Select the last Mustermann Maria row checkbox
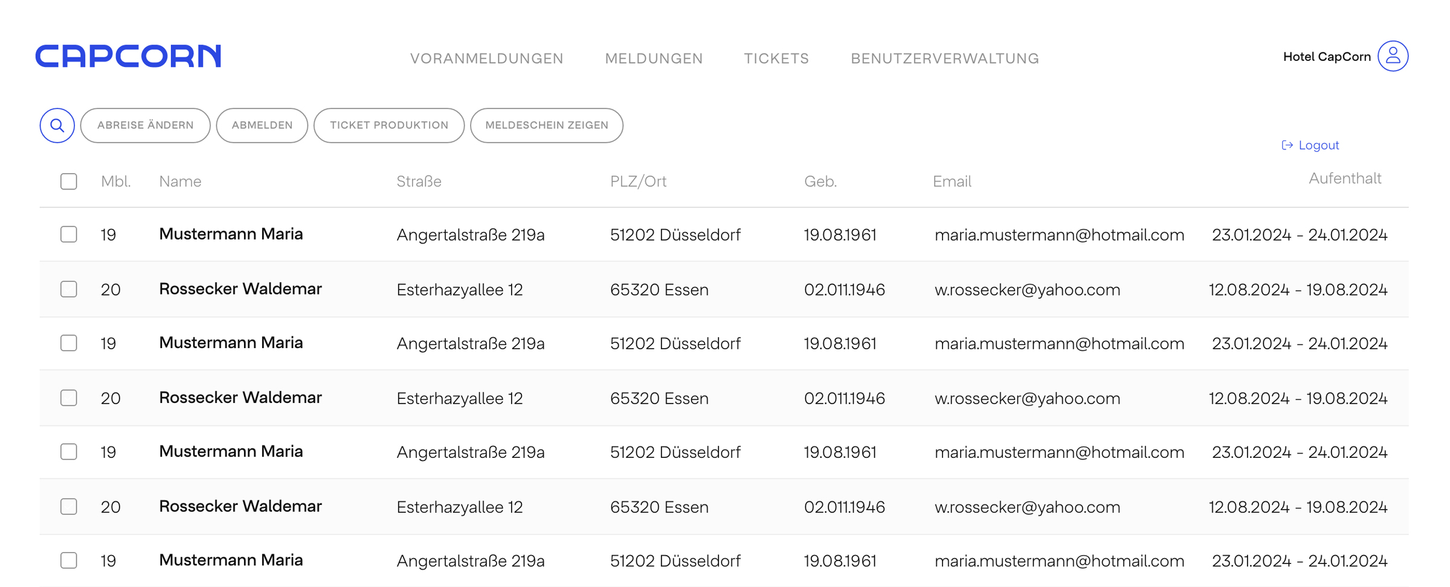Image resolution: width=1450 pixels, height=587 pixels. (x=69, y=560)
